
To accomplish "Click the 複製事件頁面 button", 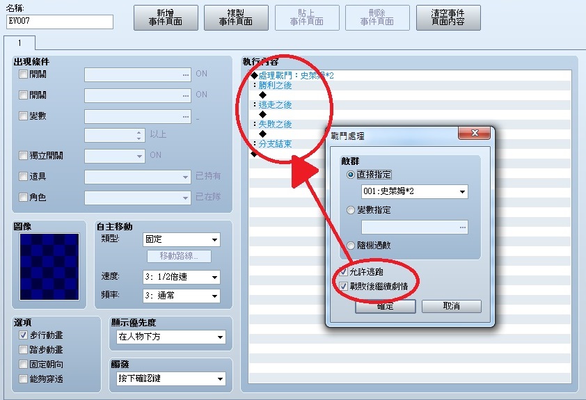I will coord(236,17).
